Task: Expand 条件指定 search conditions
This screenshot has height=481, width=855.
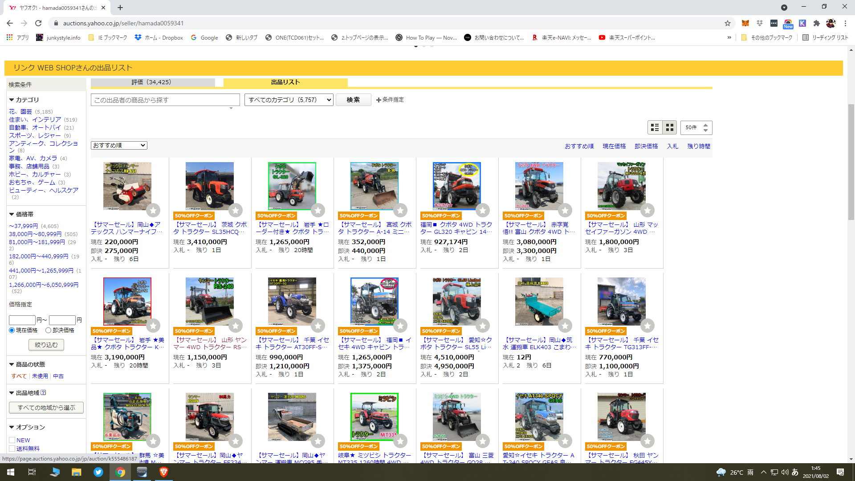Action: point(390,100)
